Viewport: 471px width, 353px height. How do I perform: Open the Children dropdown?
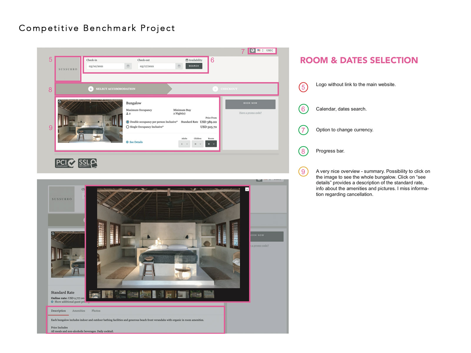[x=197, y=144]
